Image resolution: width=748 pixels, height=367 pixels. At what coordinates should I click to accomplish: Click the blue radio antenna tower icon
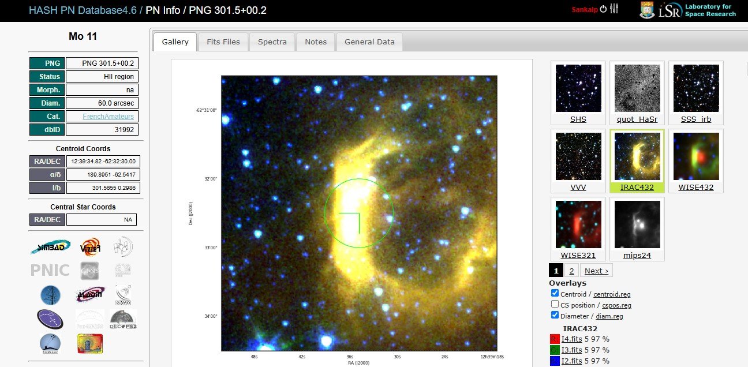50,295
